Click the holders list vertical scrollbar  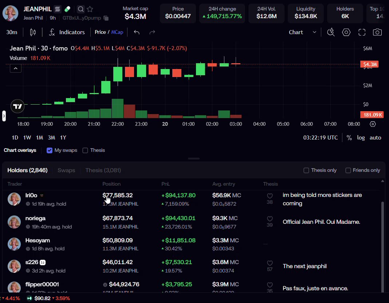(x=382, y=247)
